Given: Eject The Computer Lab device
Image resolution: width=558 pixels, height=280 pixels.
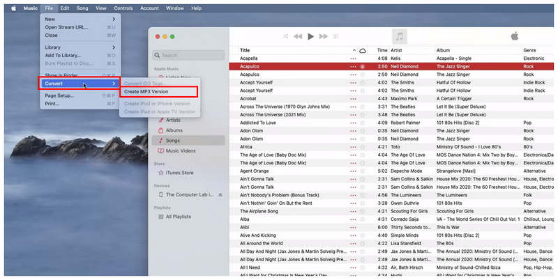Looking at the screenshot, I should (x=220, y=195).
